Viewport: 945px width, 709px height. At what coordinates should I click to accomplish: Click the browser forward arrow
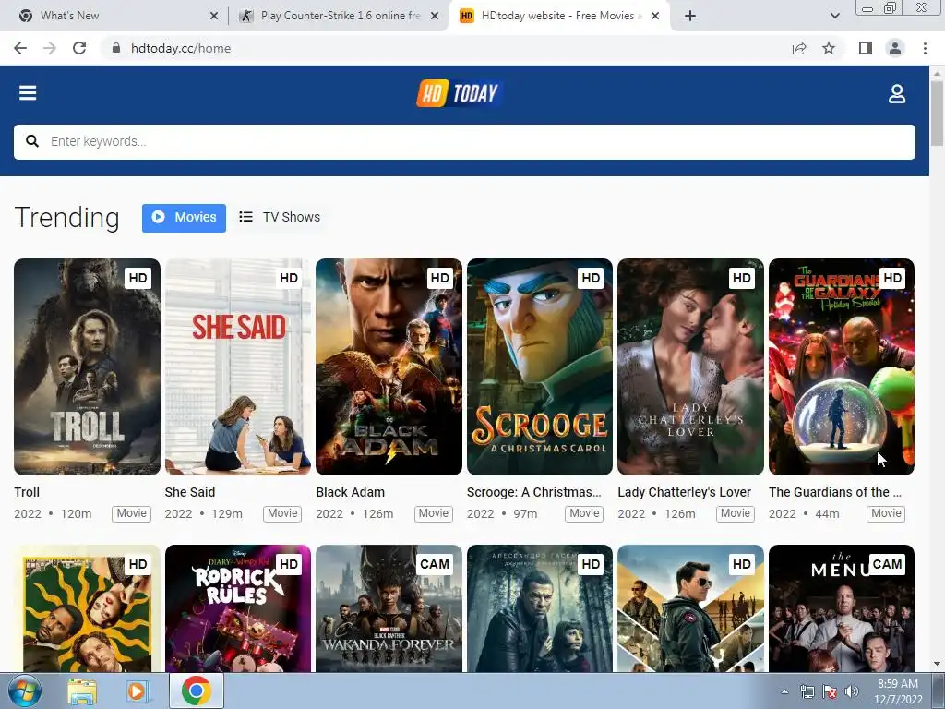[50, 48]
